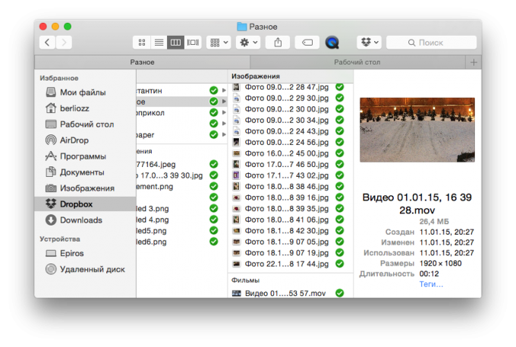Open the Arrange items dropdown
Image resolution: width=516 pixels, height=347 pixels.
219,43
